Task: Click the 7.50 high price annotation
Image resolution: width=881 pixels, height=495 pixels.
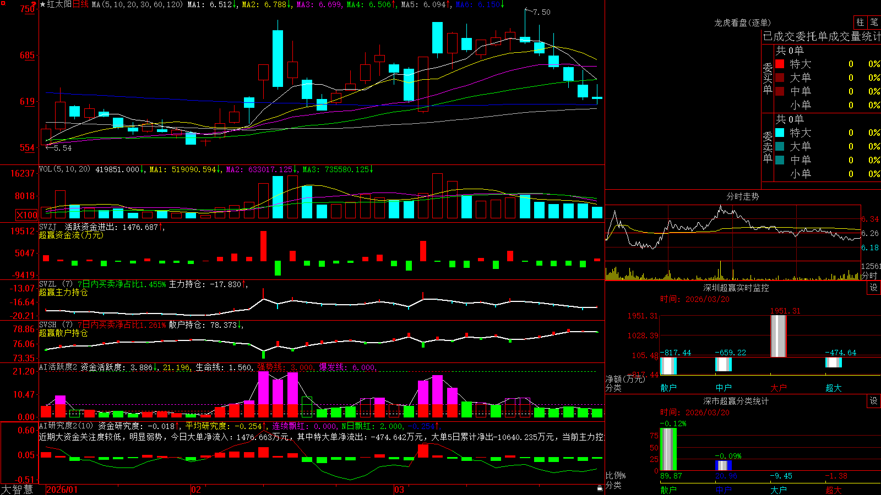Action: [x=541, y=12]
